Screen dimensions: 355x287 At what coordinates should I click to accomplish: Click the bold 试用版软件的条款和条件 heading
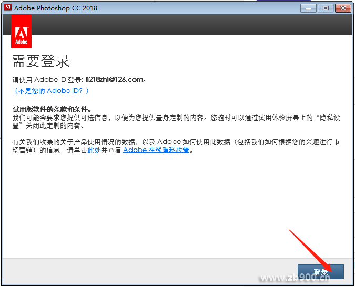coord(52,109)
